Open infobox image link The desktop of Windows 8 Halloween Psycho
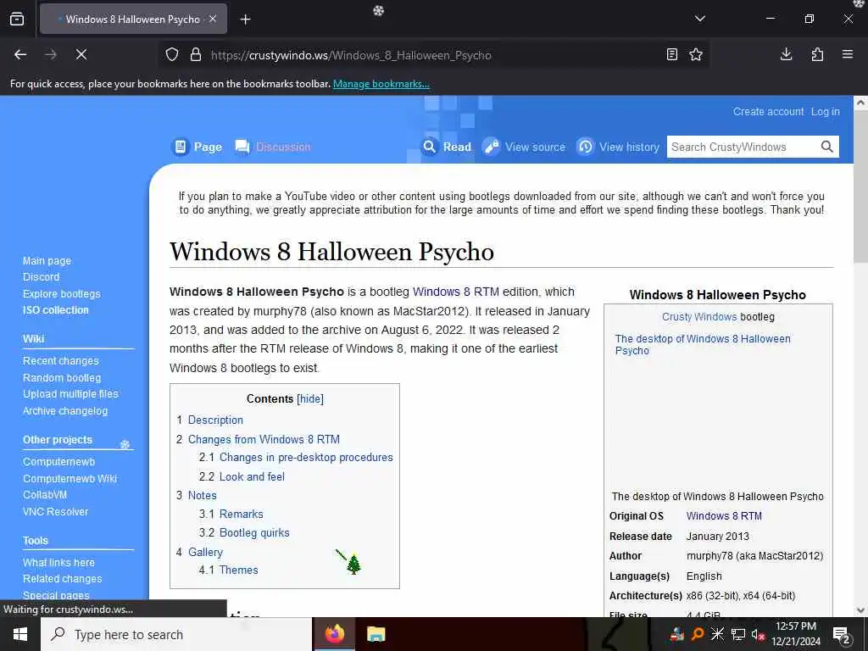The image size is (868, 651). pyautogui.click(x=703, y=344)
